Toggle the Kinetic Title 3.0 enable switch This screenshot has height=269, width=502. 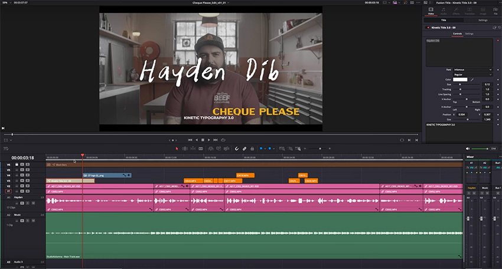(x=428, y=27)
